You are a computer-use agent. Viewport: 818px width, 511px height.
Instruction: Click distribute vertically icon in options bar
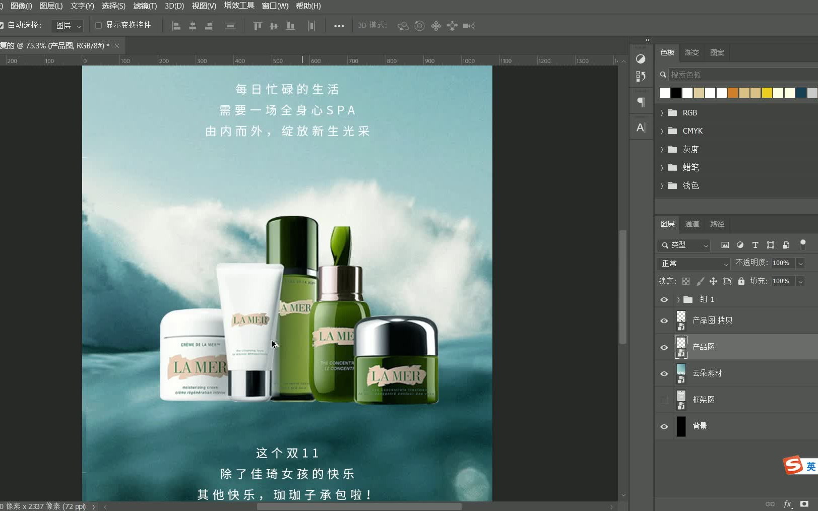[230, 26]
